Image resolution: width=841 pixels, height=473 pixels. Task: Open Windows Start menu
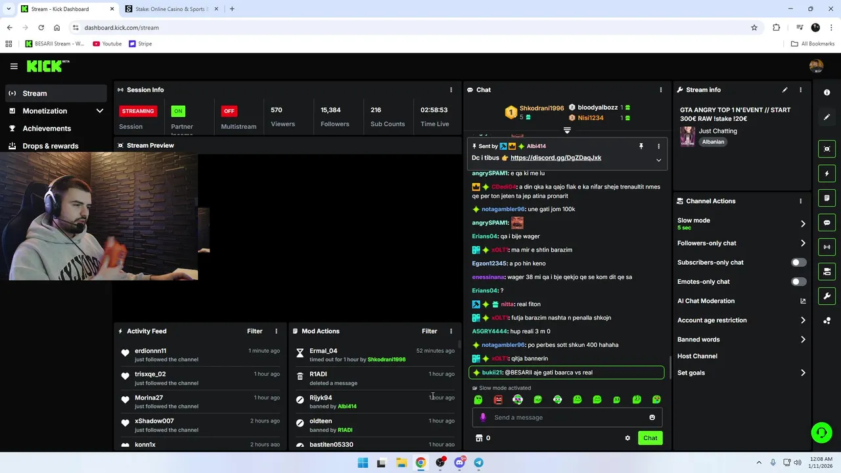pyautogui.click(x=363, y=462)
